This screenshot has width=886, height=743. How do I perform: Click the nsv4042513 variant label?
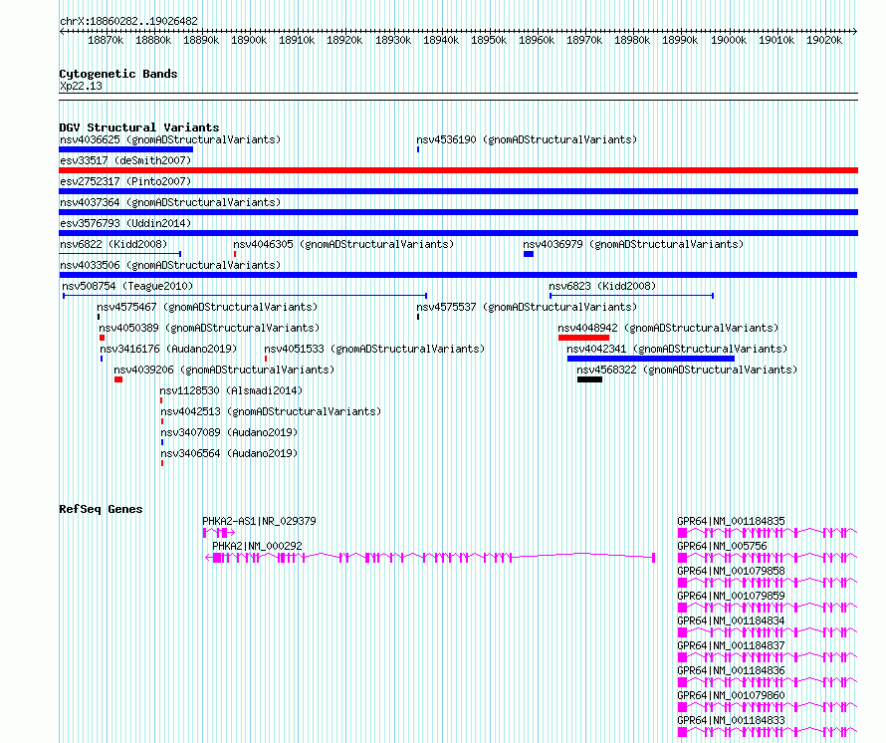point(271,411)
